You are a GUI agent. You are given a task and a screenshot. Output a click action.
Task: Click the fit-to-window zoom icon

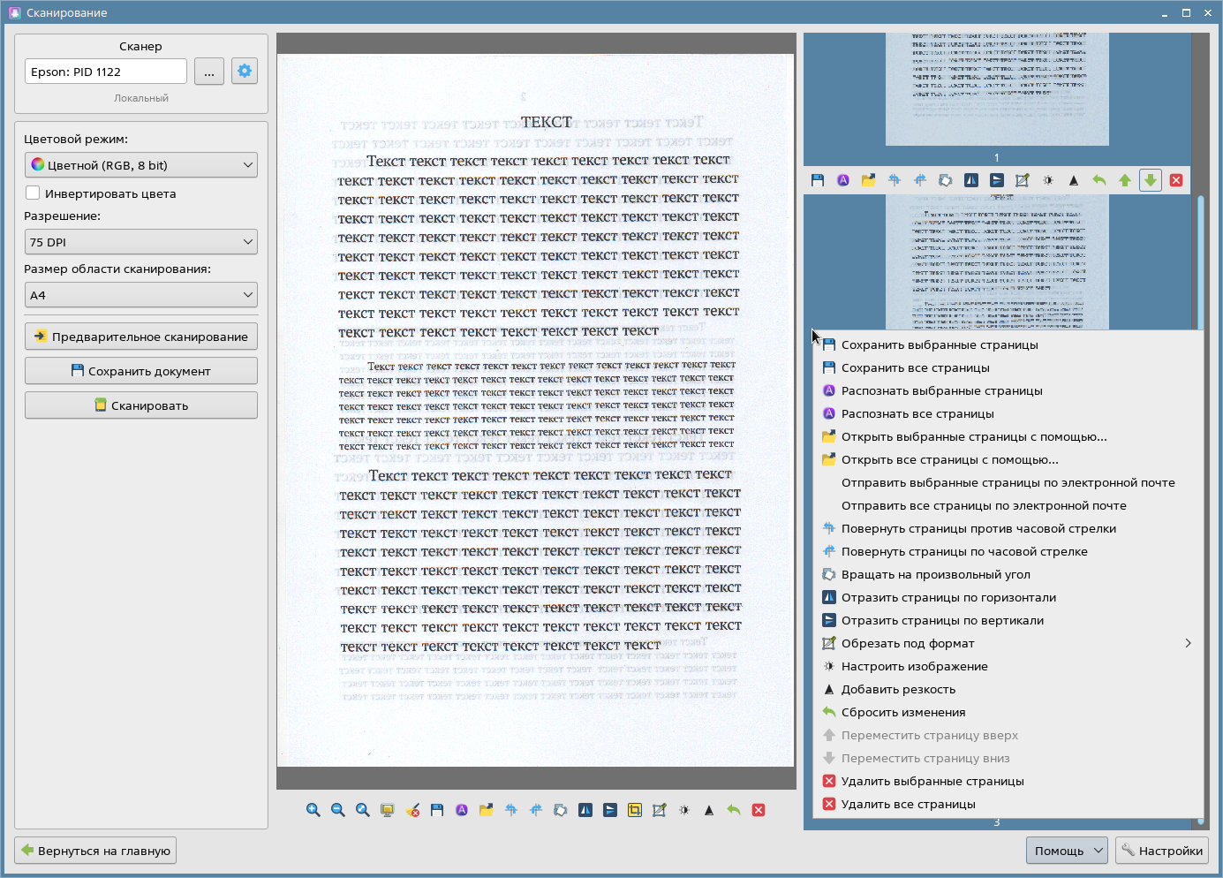[x=363, y=810]
